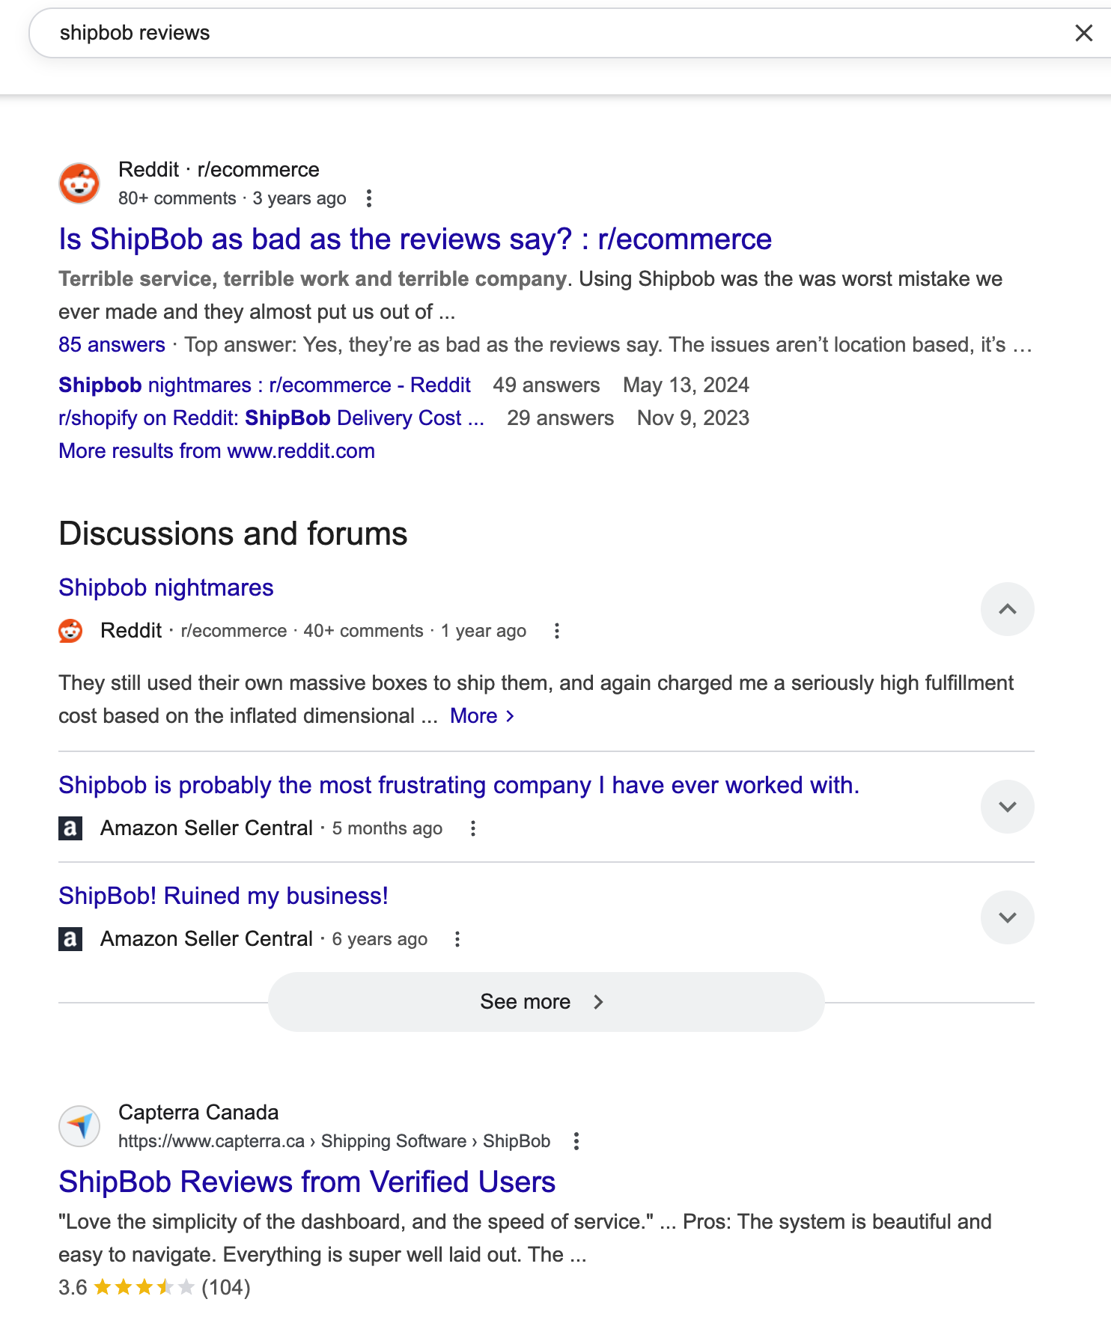Expand the 'ShipBob! Ruined my business!' chevron
Image resolution: width=1111 pixels, height=1323 pixels.
pos(1008,917)
